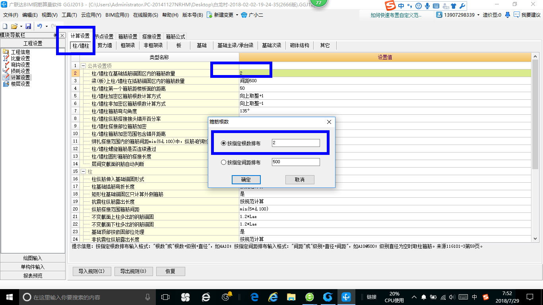Open the 如何快速布置自定义范.. help link

click(x=396, y=15)
